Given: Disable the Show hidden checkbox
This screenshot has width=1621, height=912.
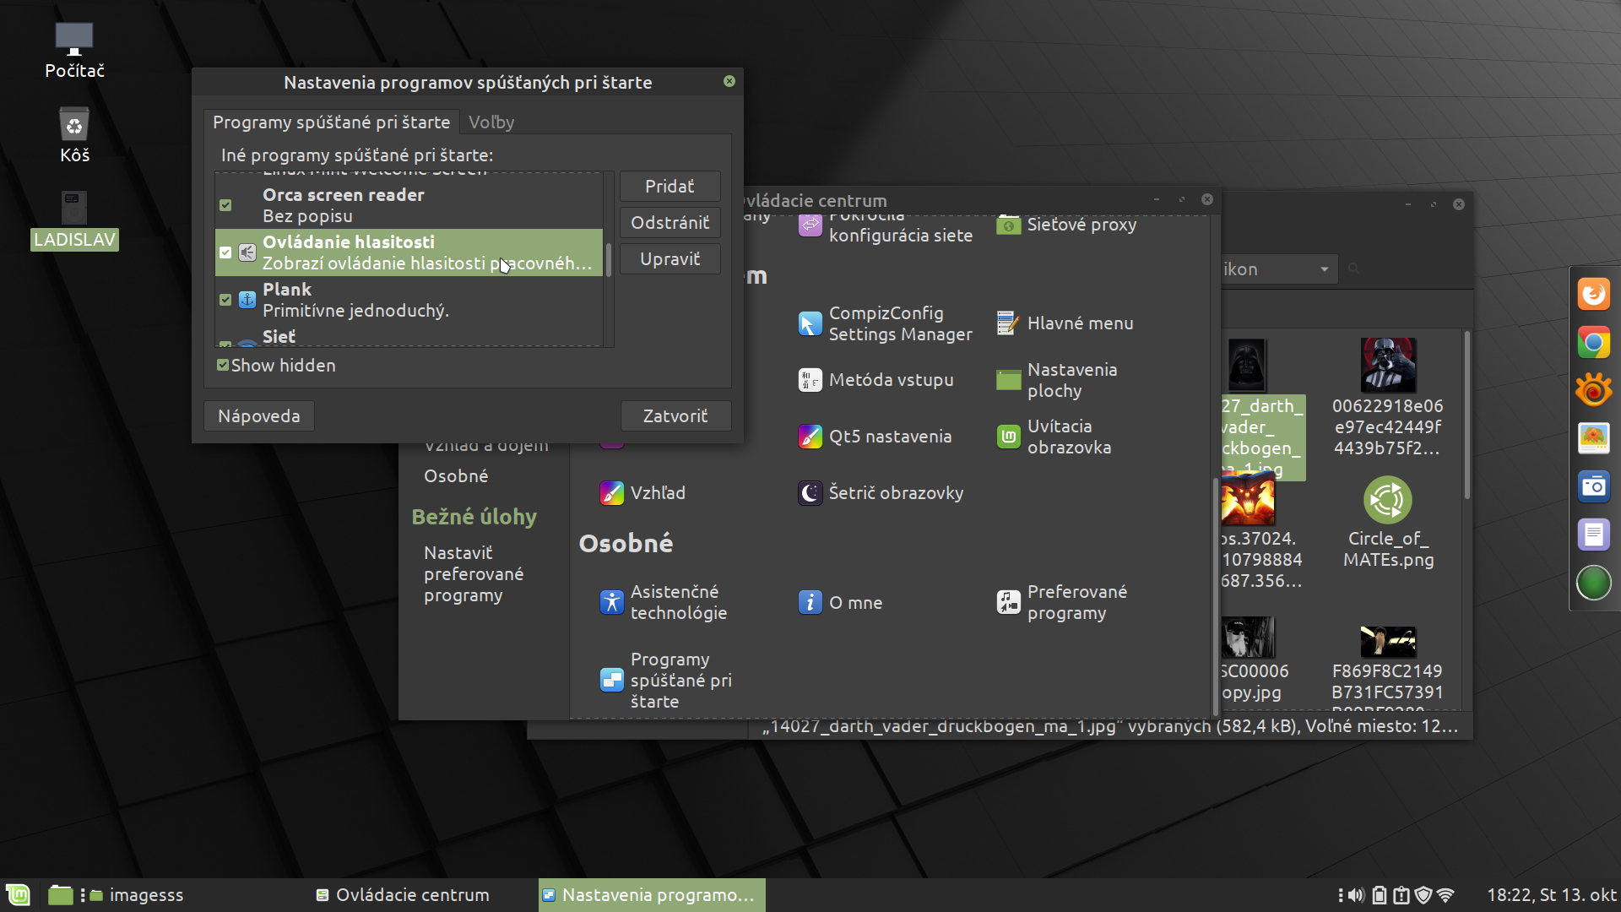Looking at the screenshot, I should click(x=223, y=366).
